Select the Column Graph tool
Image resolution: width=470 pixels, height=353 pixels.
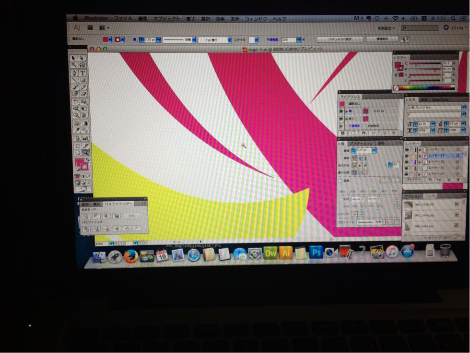(x=85, y=138)
